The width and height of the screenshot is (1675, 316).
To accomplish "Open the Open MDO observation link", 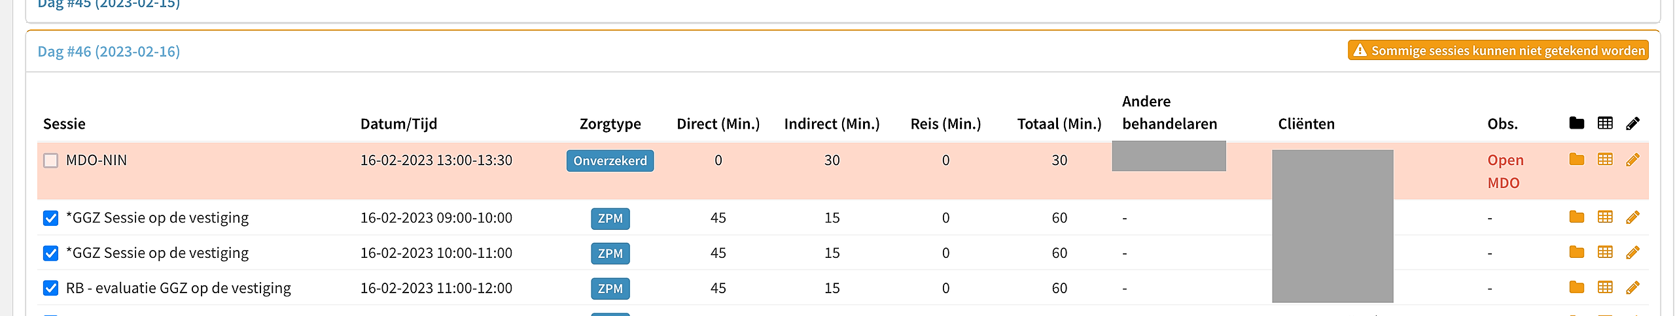I will tap(1506, 172).
